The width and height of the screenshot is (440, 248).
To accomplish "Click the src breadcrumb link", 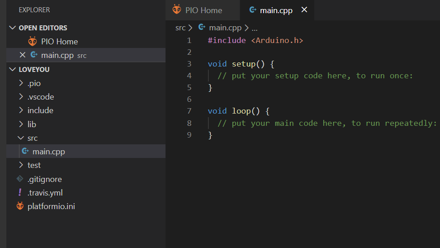I will coord(180,28).
